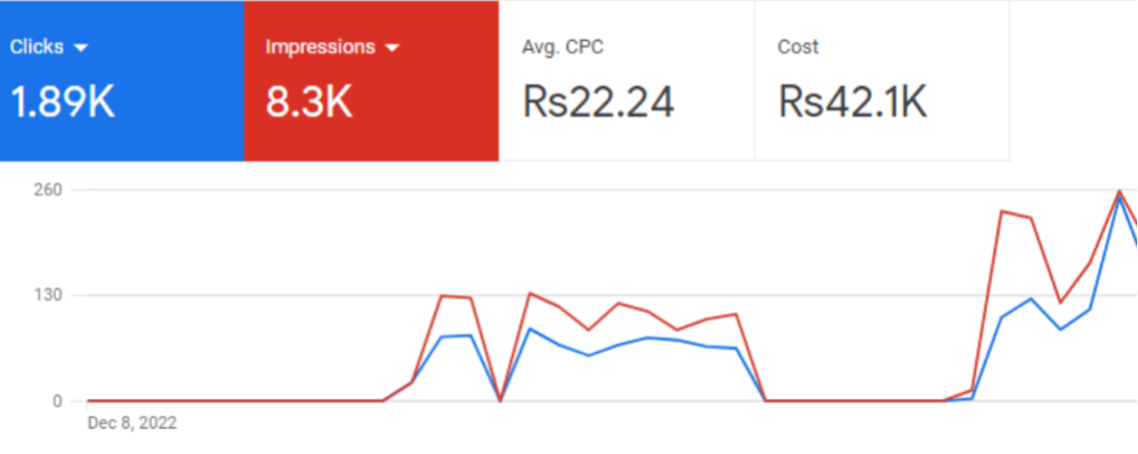The height and width of the screenshot is (454, 1138).
Task: Click the Impressions label text
Action: tap(319, 47)
